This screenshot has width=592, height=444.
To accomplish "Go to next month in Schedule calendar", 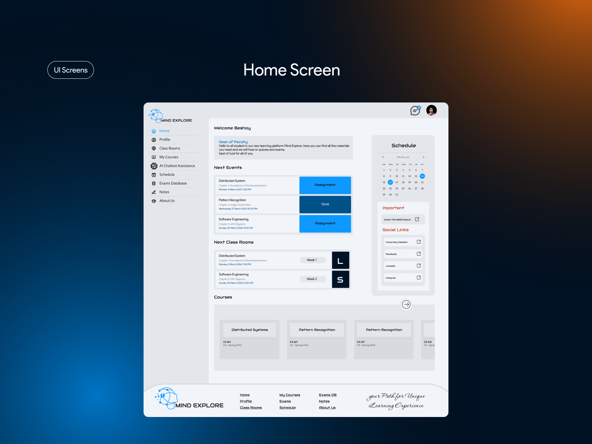I will 423,157.
